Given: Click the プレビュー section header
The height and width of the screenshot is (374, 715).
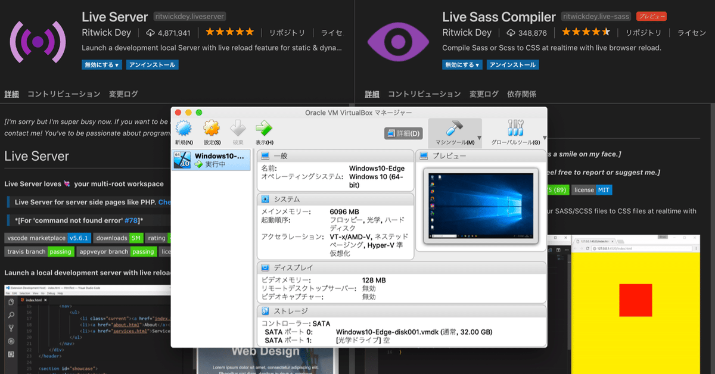Looking at the screenshot, I should pyautogui.click(x=481, y=156).
